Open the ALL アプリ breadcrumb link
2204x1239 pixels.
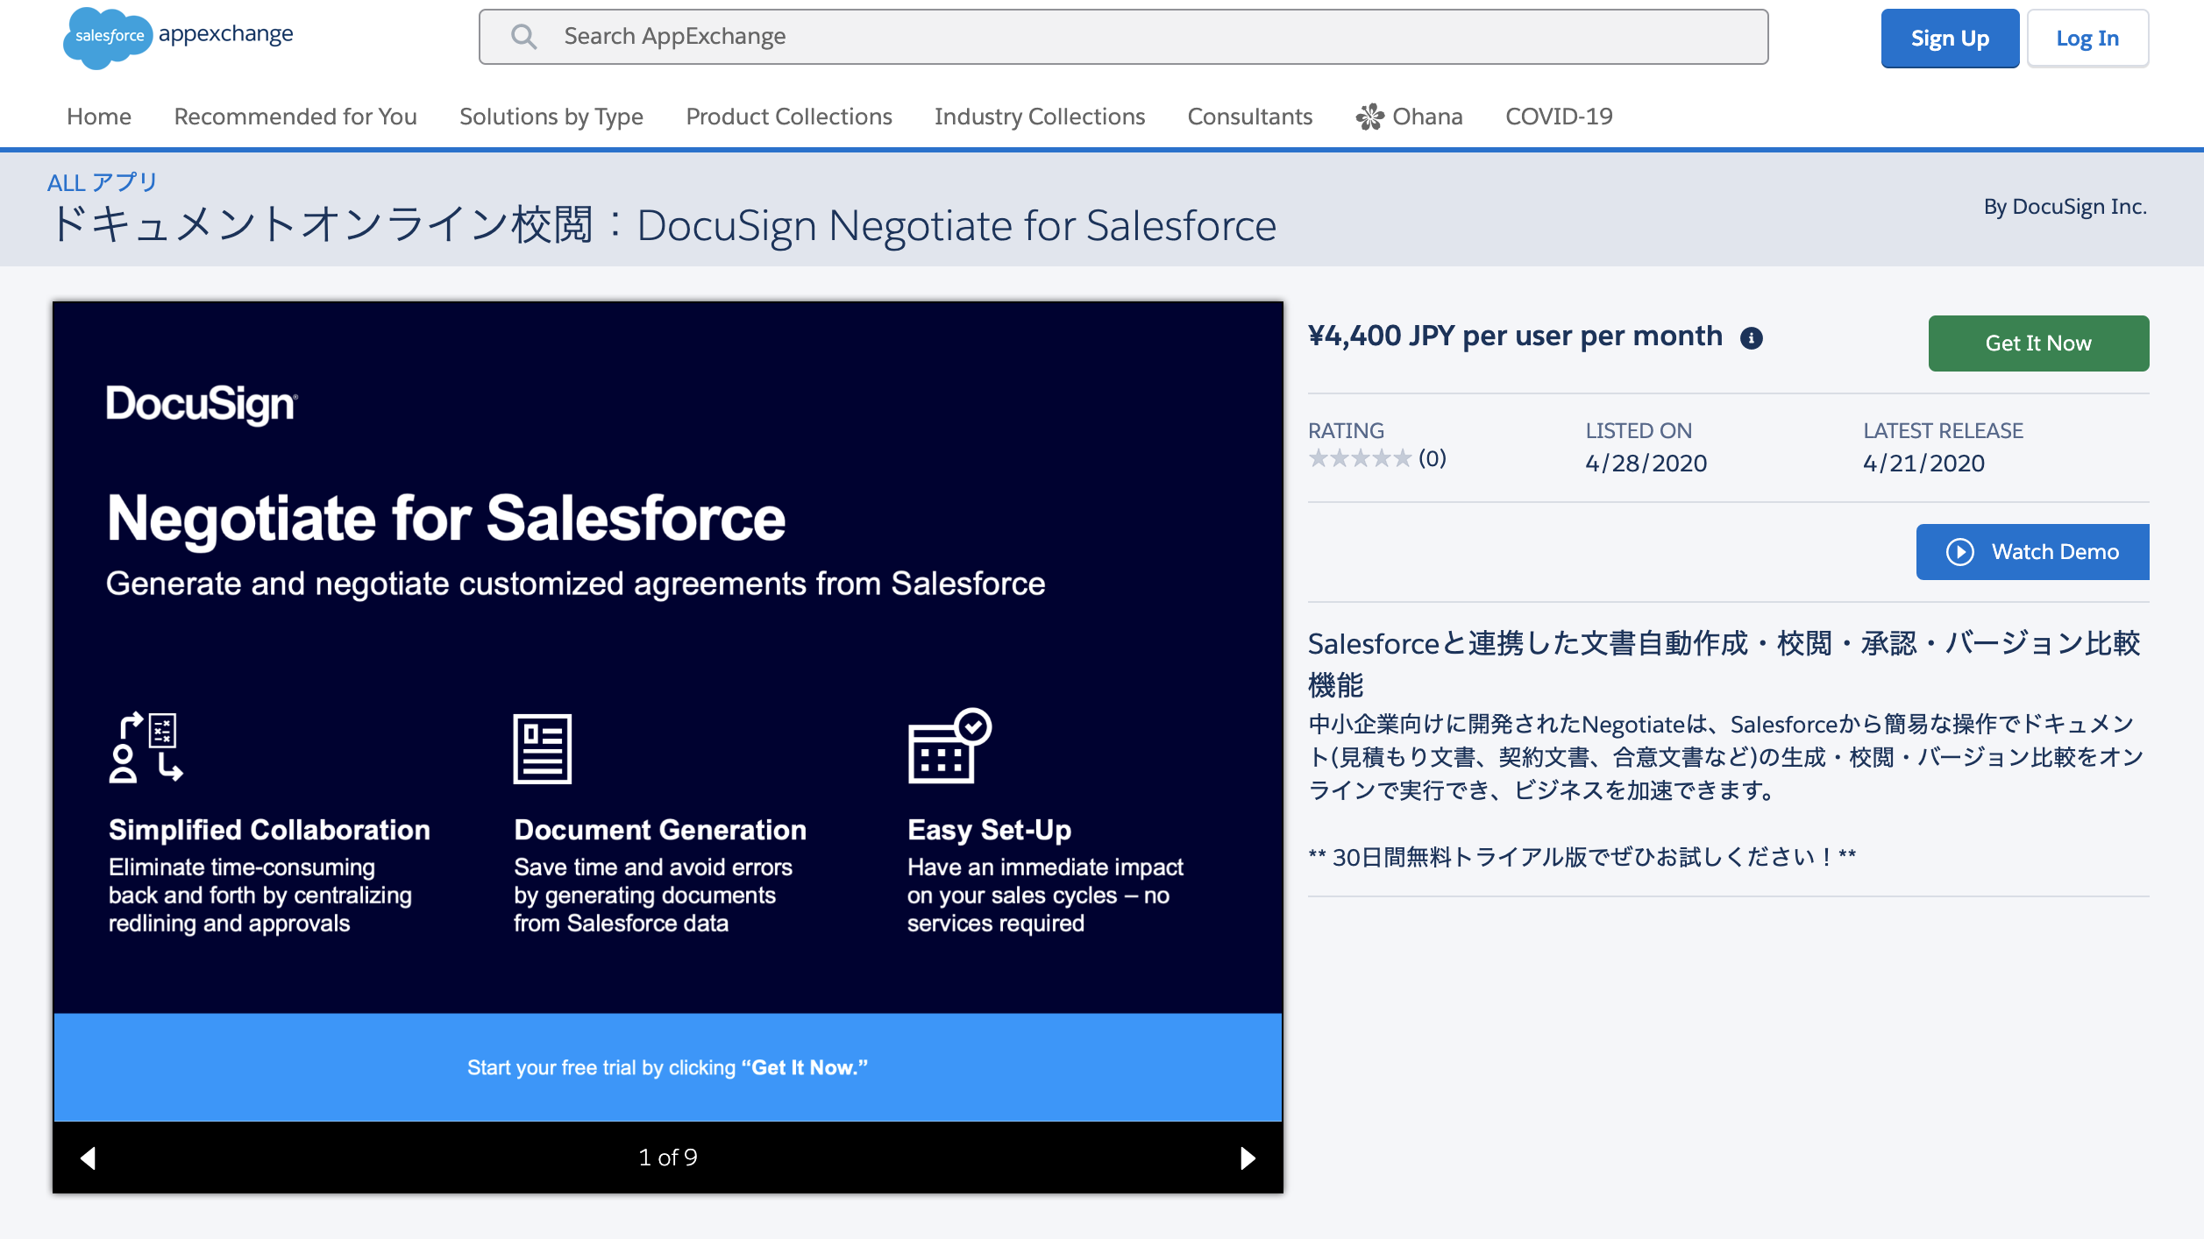103,182
